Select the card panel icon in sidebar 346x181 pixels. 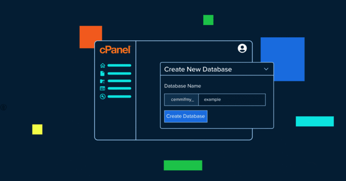tap(102, 88)
